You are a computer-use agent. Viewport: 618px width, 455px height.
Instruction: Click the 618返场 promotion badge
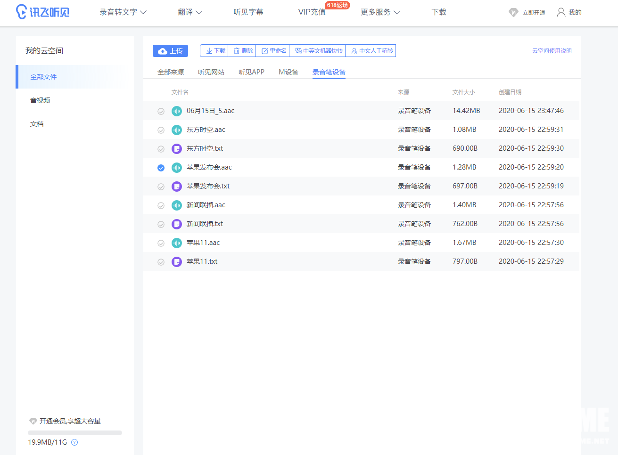(338, 5)
